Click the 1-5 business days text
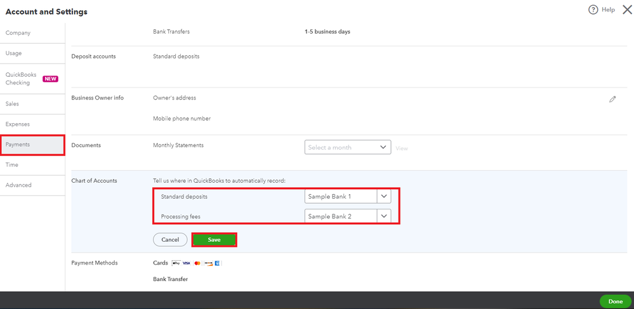The height and width of the screenshot is (309, 634). click(327, 32)
